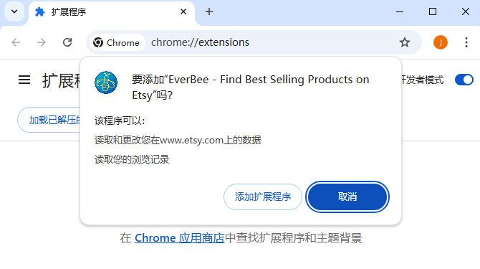
Task: Click the browser forward arrow
Action: pos(42,42)
